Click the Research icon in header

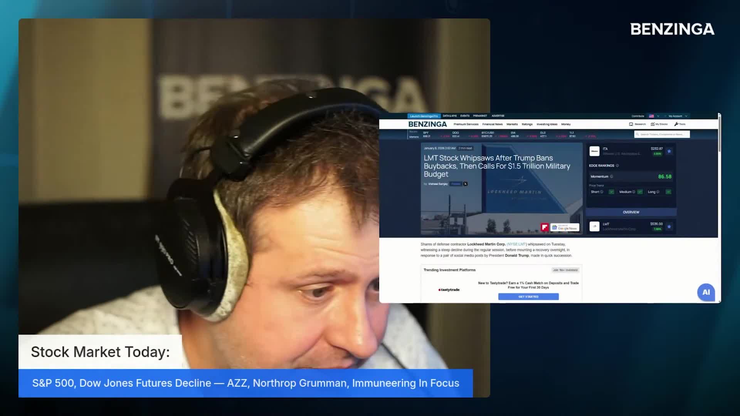click(631, 124)
